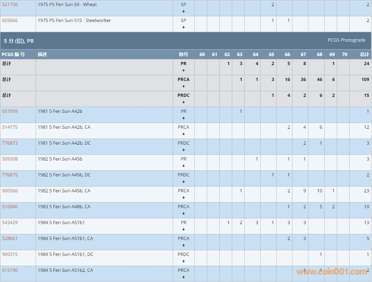Viewport: 372px width, 282px height.
Task: Open PCGS number 615190 link
Action: 10,270
